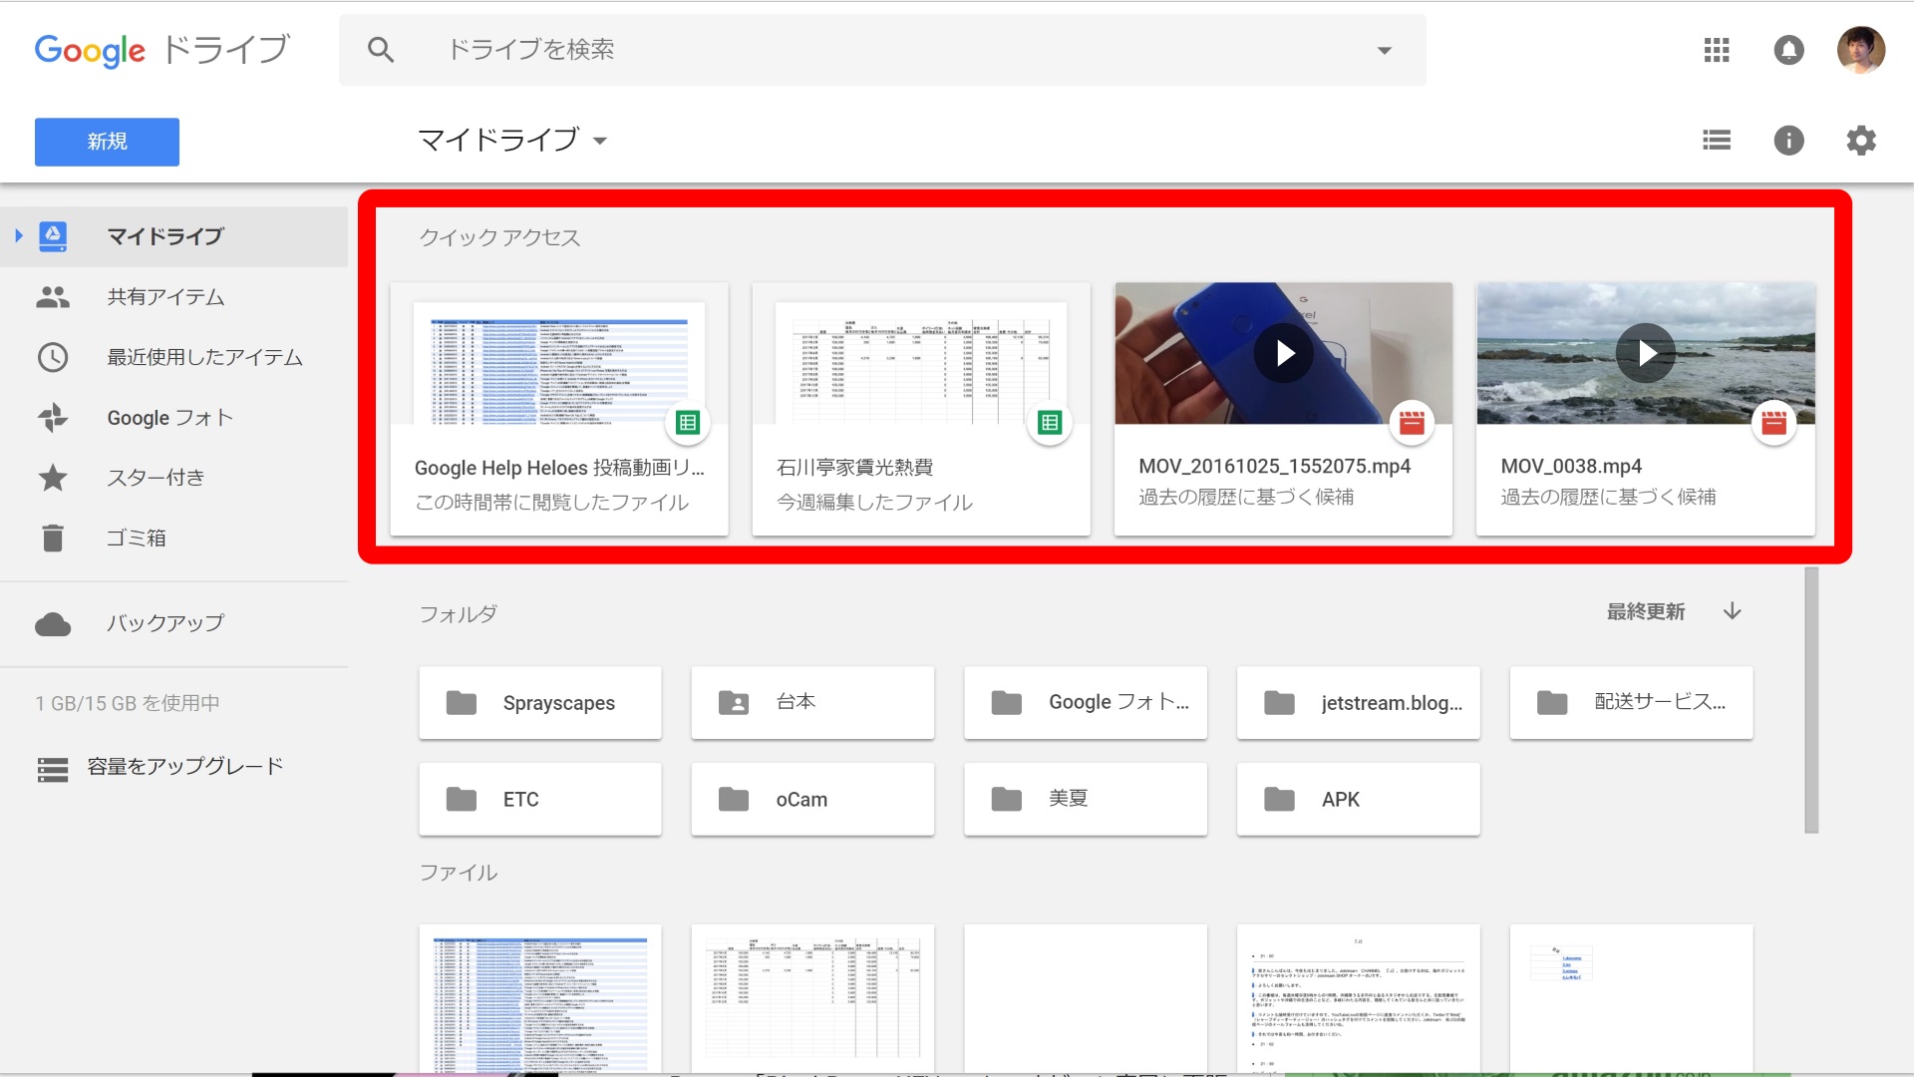Image resolution: width=1914 pixels, height=1077 pixels.
Task: Expand search options dropdown arrow
Action: coord(1384,51)
